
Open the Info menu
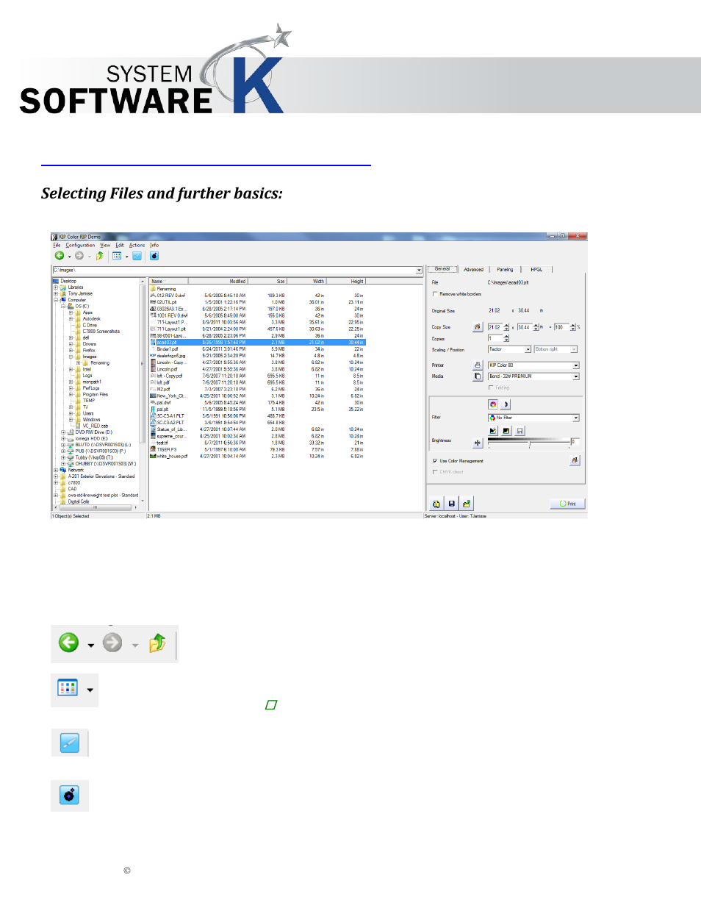tap(154, 246)
